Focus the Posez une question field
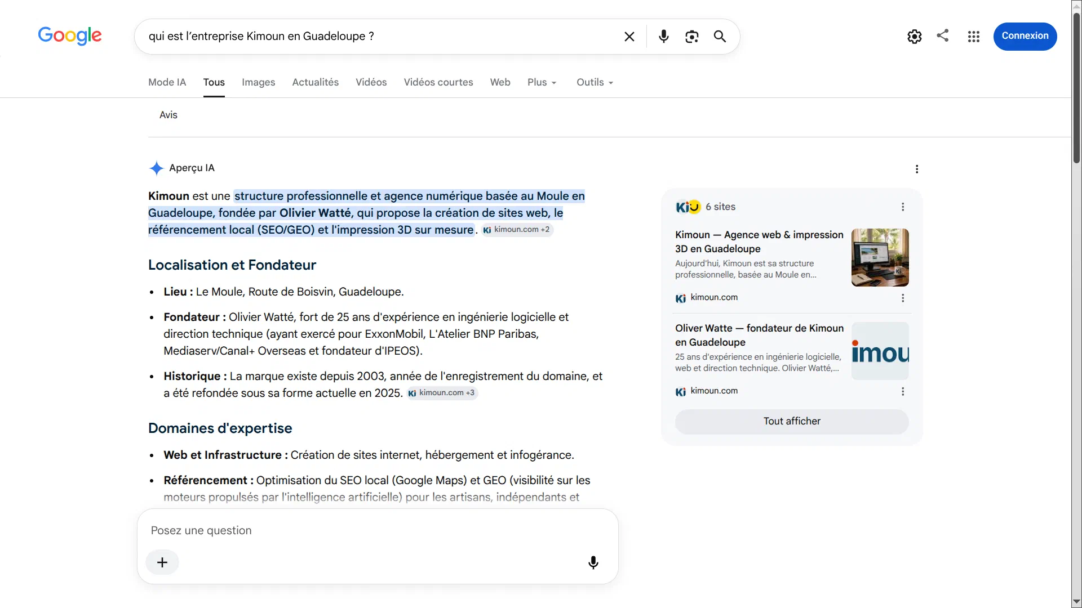 [x=378, y=530]
